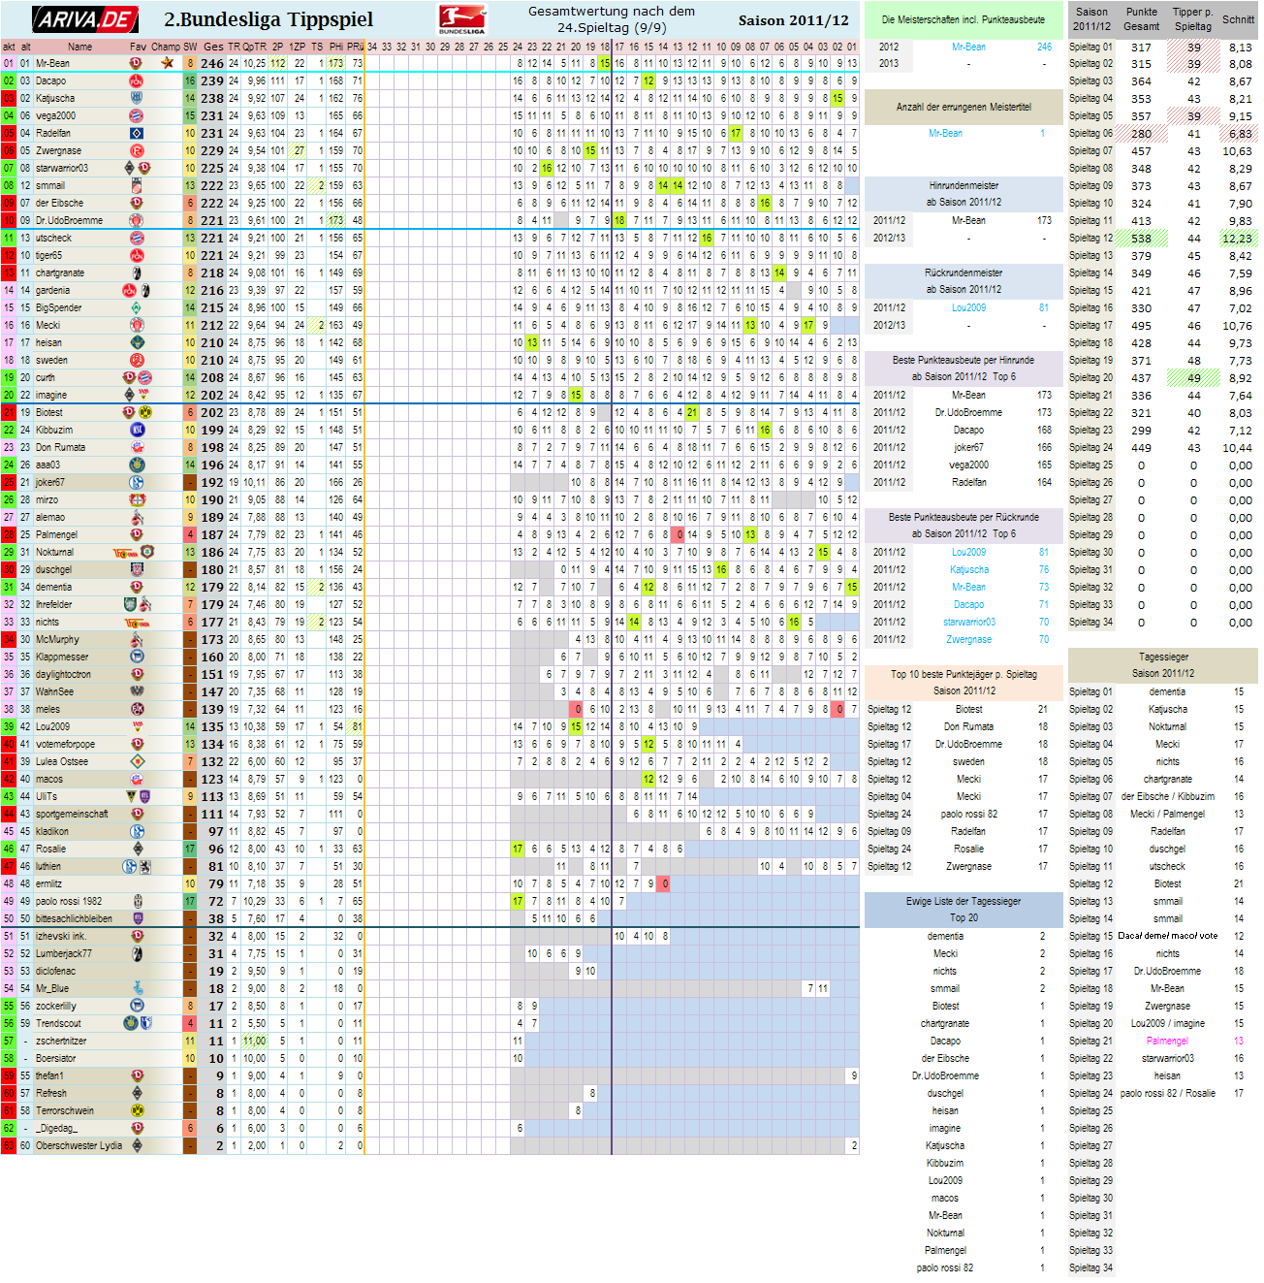Click the Kaiserslautern logo in meles' row
Viewport: 1264px width, 1283px height.
pyautogui.click(x=136, y=709)
